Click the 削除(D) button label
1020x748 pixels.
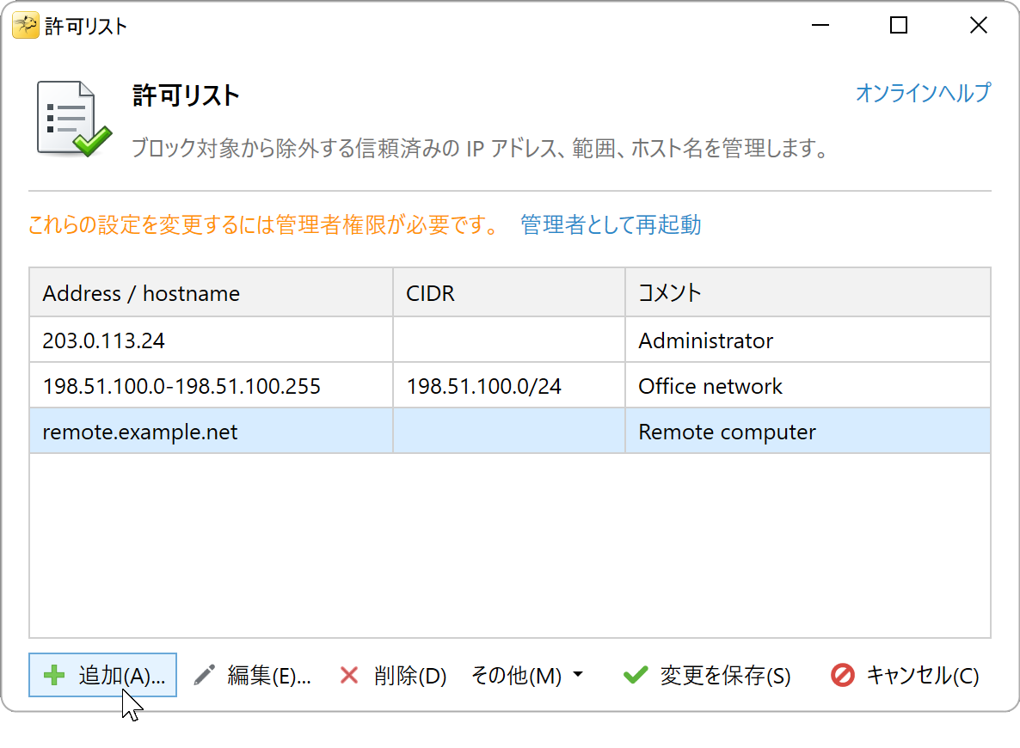pos(410,675)
